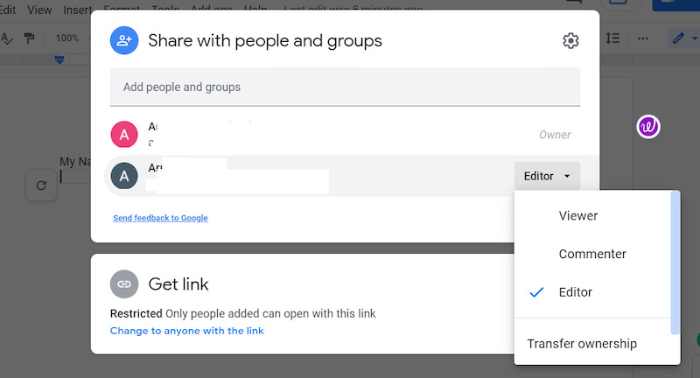Click the blue indent marker on ruler
The image size is (700, 378).
click(x=59, y=59)
